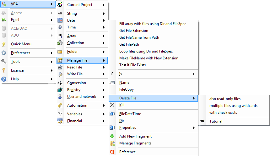
Task: Click the Write File pencil icon
Action: (60, 74)
